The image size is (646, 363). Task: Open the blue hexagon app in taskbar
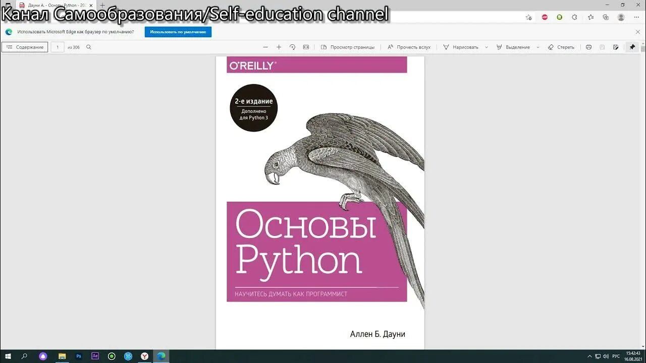point(128,356)
